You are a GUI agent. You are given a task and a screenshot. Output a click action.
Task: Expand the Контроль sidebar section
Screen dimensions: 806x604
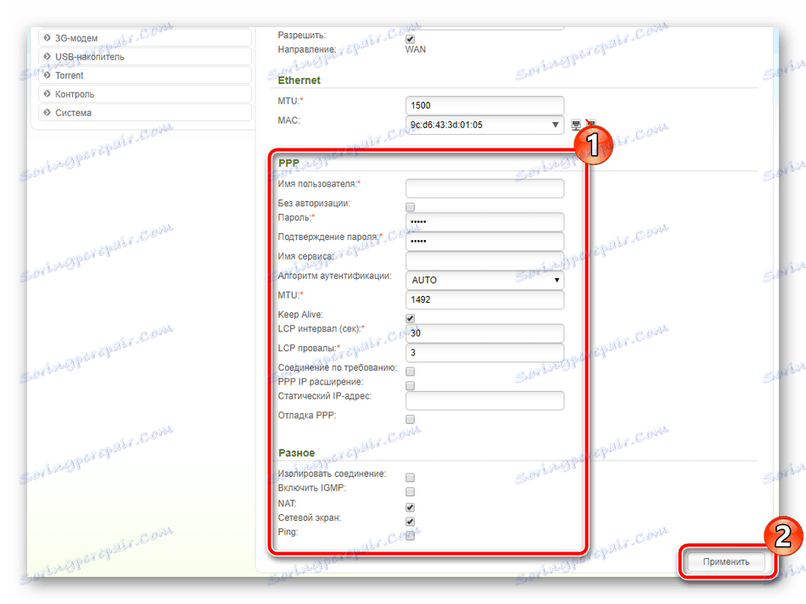tap(145, 94)
